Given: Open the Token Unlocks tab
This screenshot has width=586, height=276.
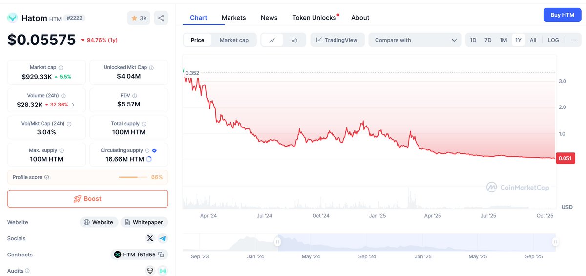Looking at the screenshot, I should click(x=314, y=18).
